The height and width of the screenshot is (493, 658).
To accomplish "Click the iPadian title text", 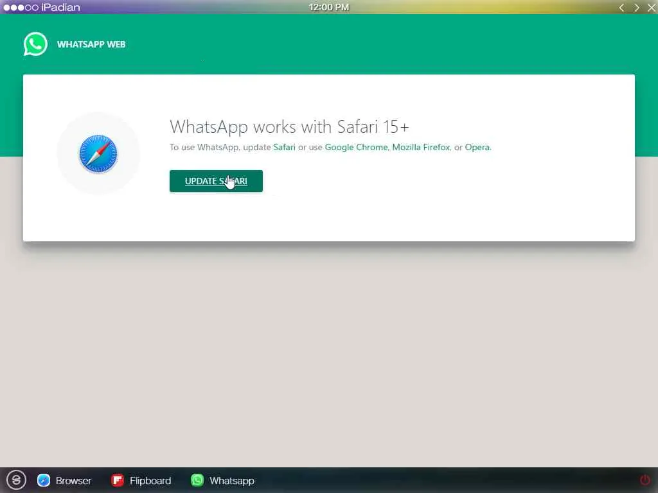I will pos(60,7).
